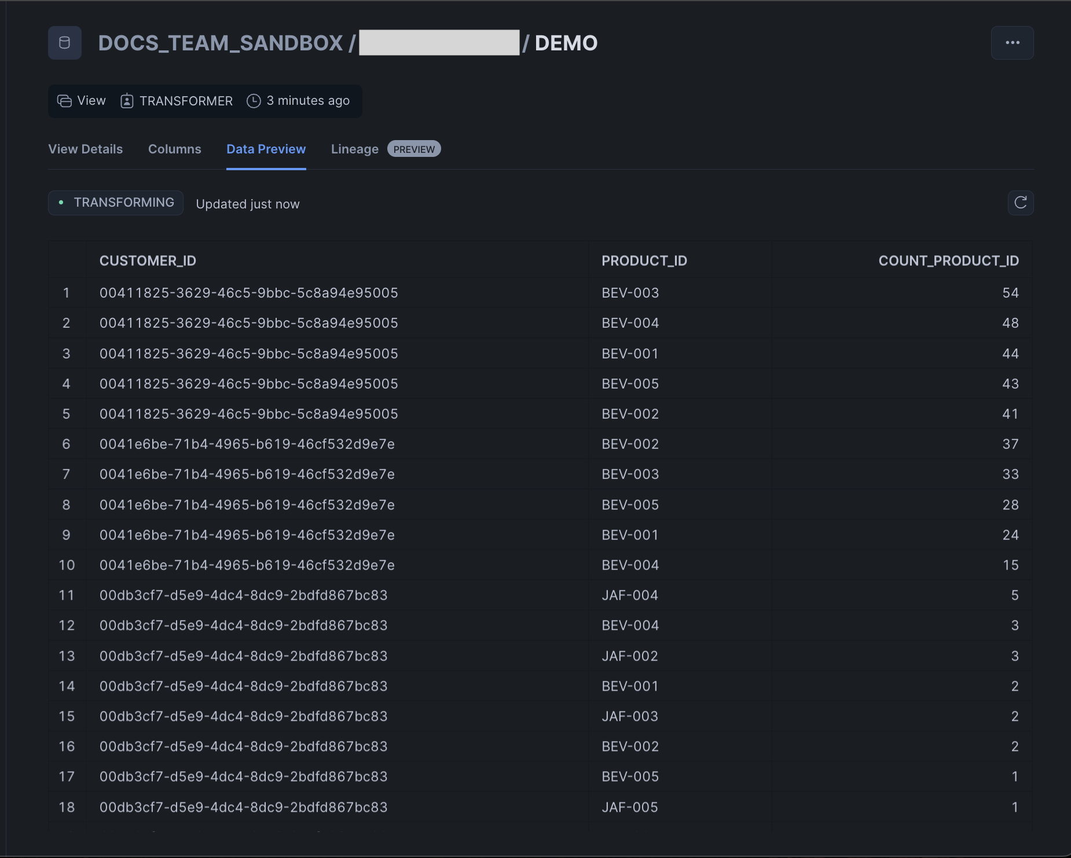
Task: Click the view object icon beside DOCS_TEAM_SANDBOX
Action: click(x=64, y=42)
